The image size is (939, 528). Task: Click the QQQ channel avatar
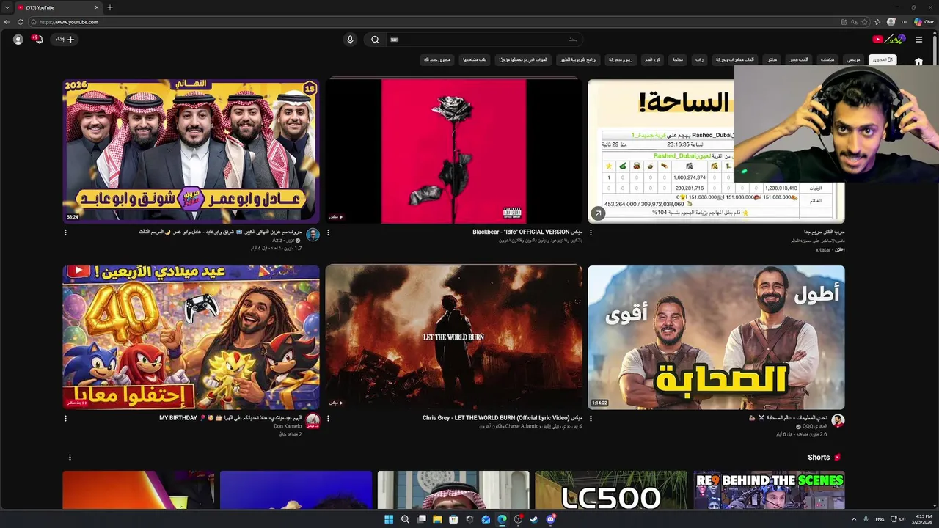(838, 421)
